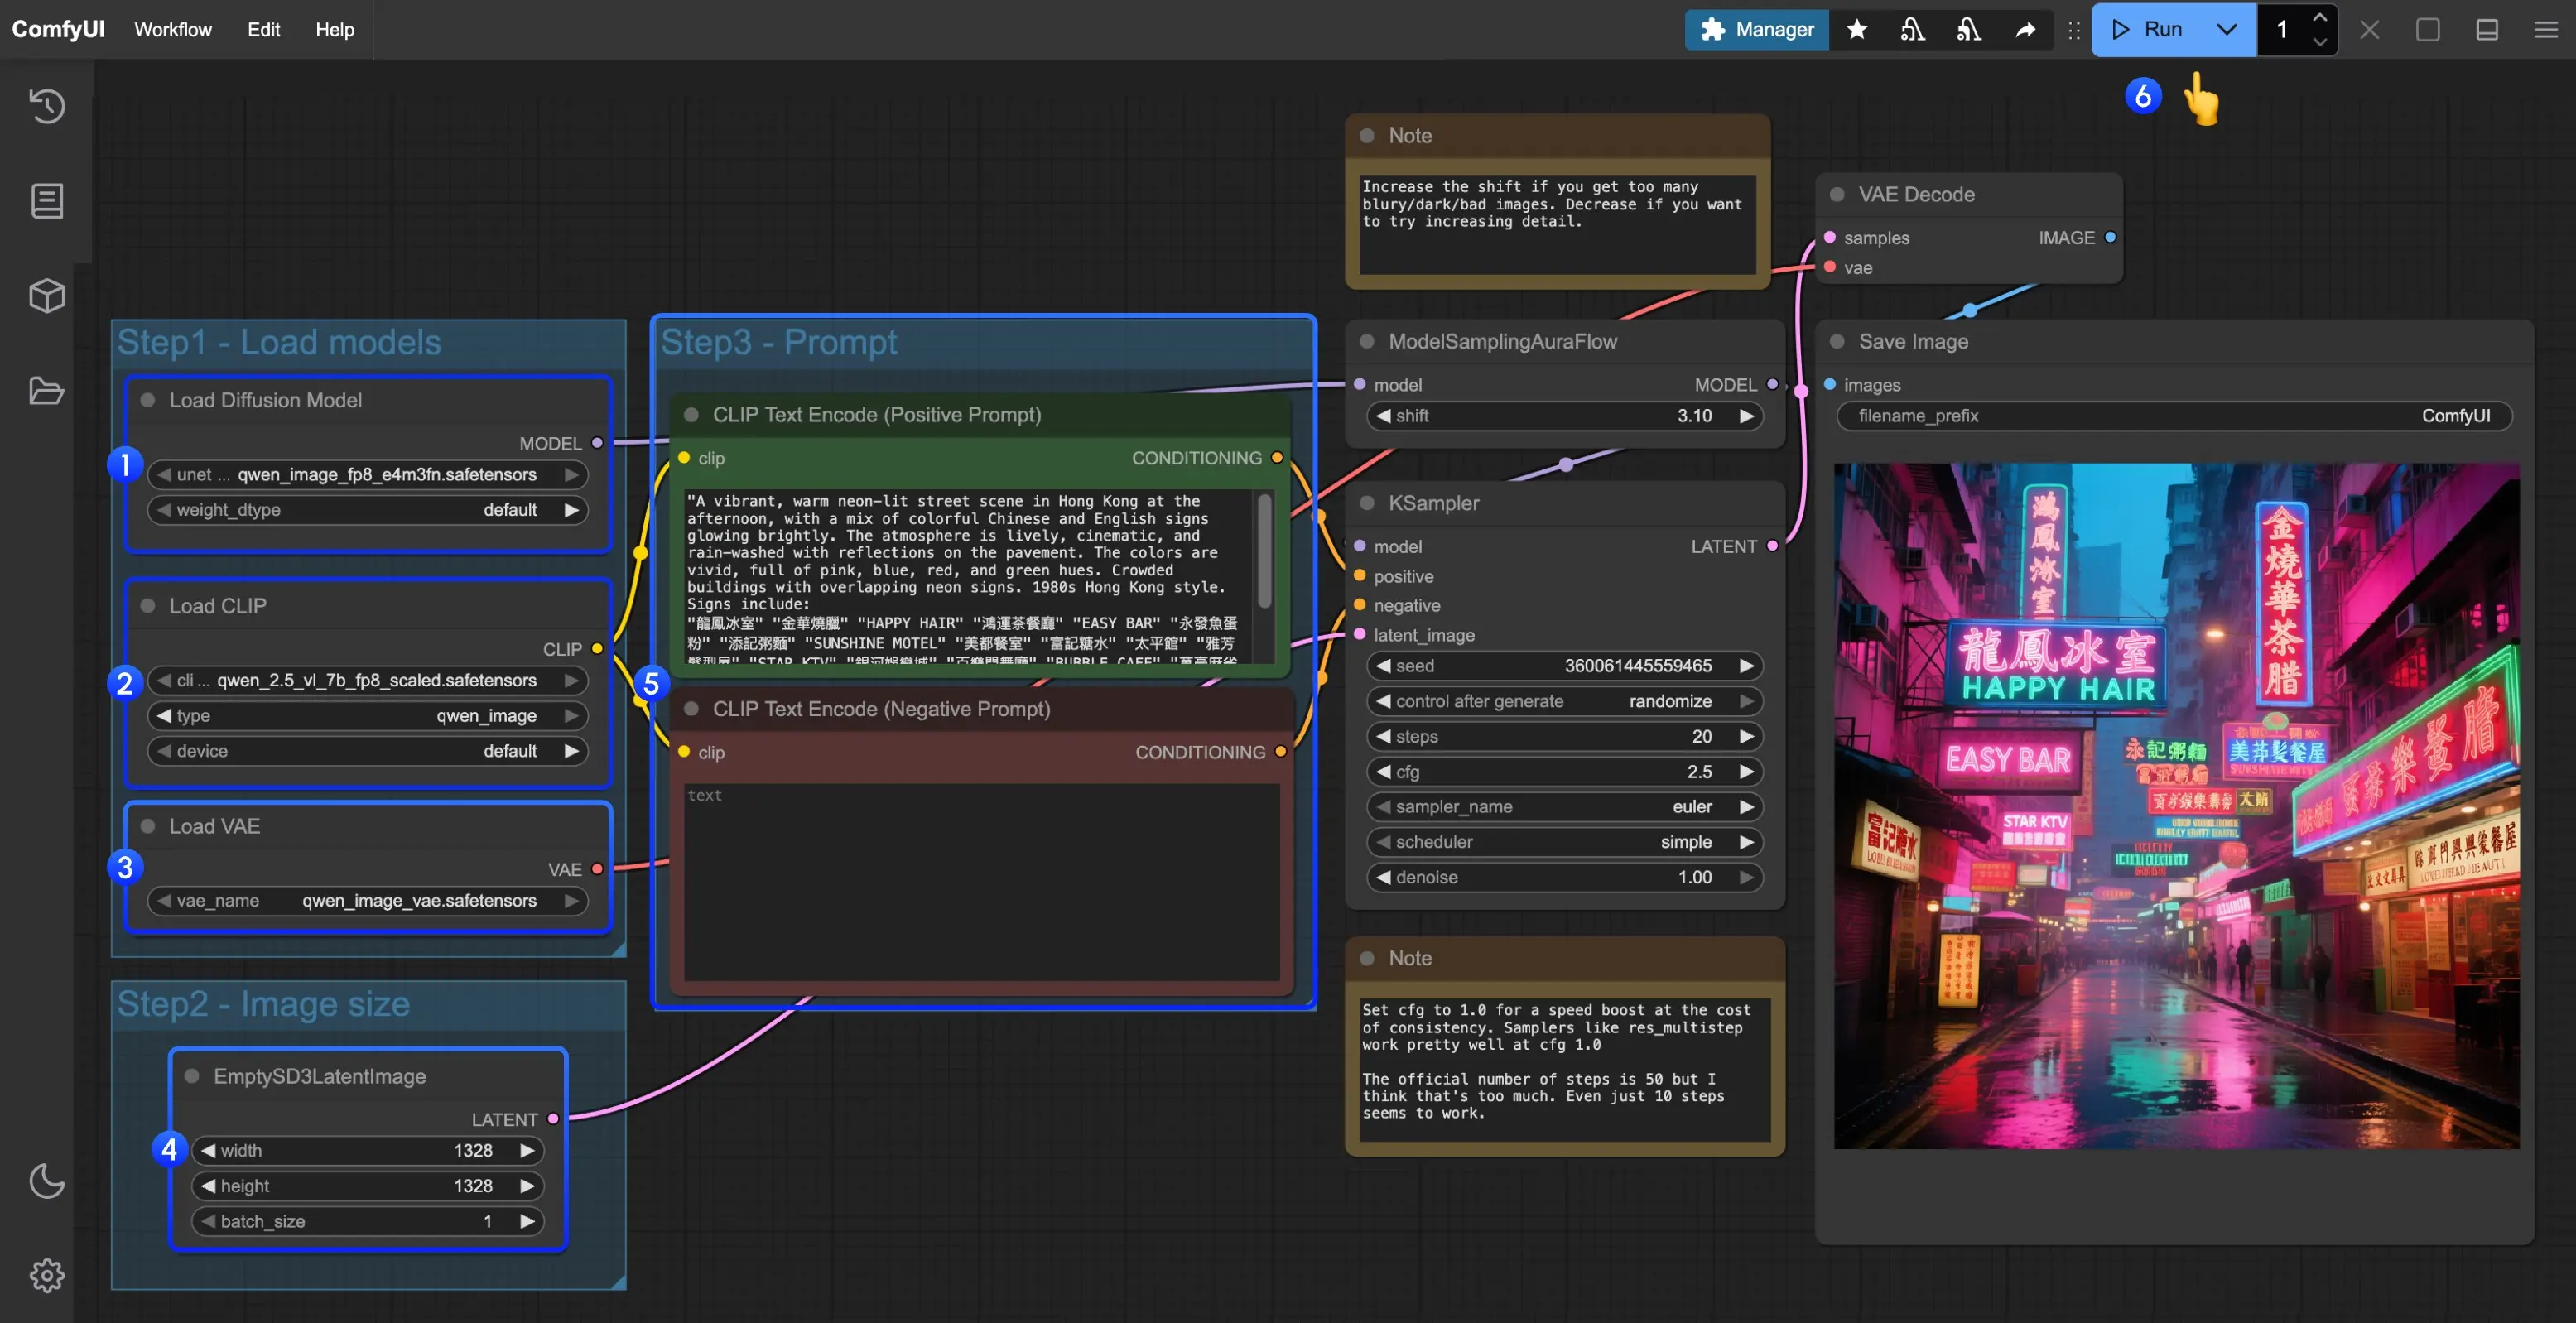2576x1323 pixels.
Task: Open settings gear icon in sidebar
Action: click(47, 1276)
